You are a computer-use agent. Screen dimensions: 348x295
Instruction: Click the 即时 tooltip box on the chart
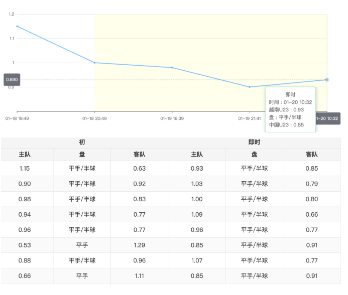click(x=290, y=109)
